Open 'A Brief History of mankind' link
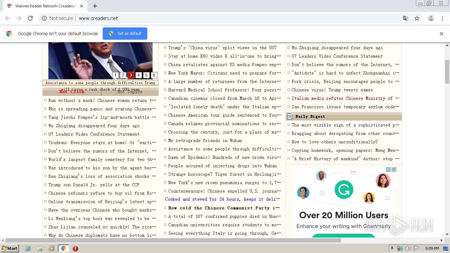The width and height of the screenshot is (450, 253). click(x=345, y=159)
